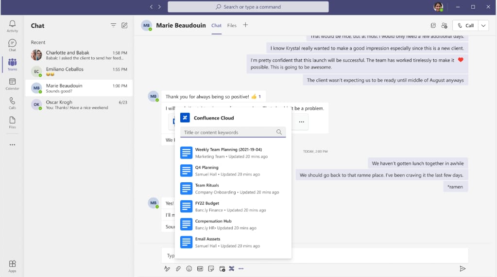497x277 pixels.
Task: Go back with the left arrow
Action: 152,7
